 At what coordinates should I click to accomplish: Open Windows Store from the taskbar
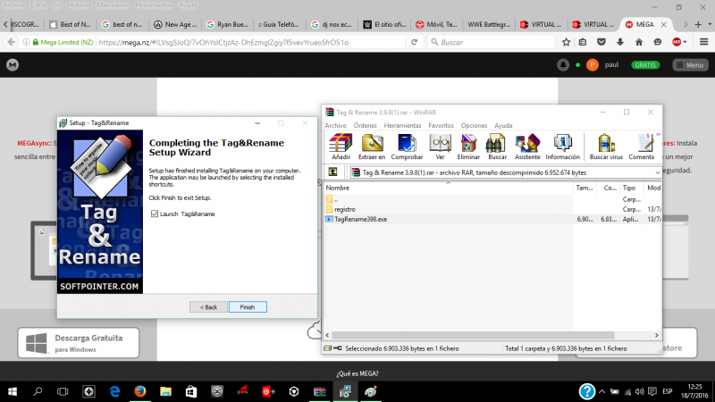coord(191,391)
